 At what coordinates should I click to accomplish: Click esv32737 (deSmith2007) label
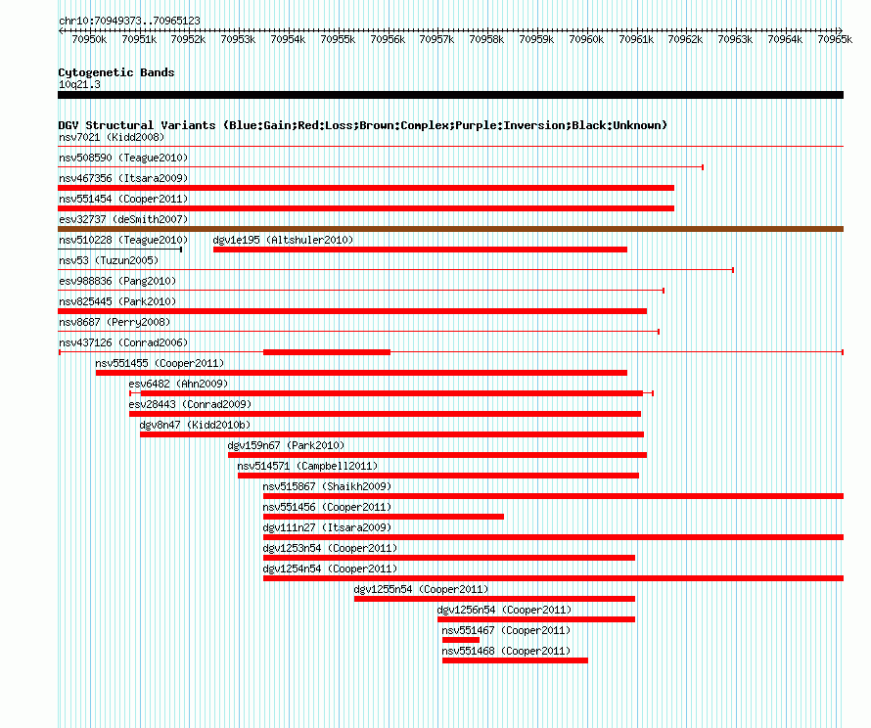pos(123,219)
